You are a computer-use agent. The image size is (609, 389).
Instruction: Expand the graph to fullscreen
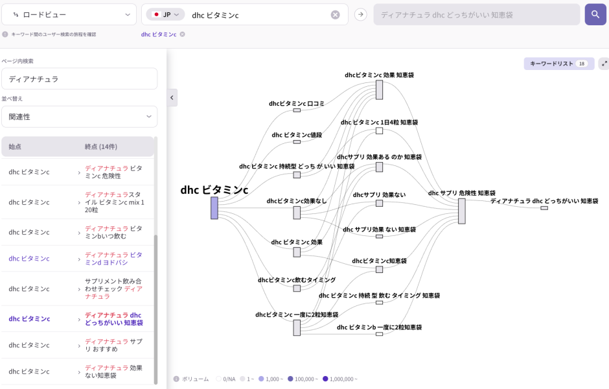tap(604, 64)
